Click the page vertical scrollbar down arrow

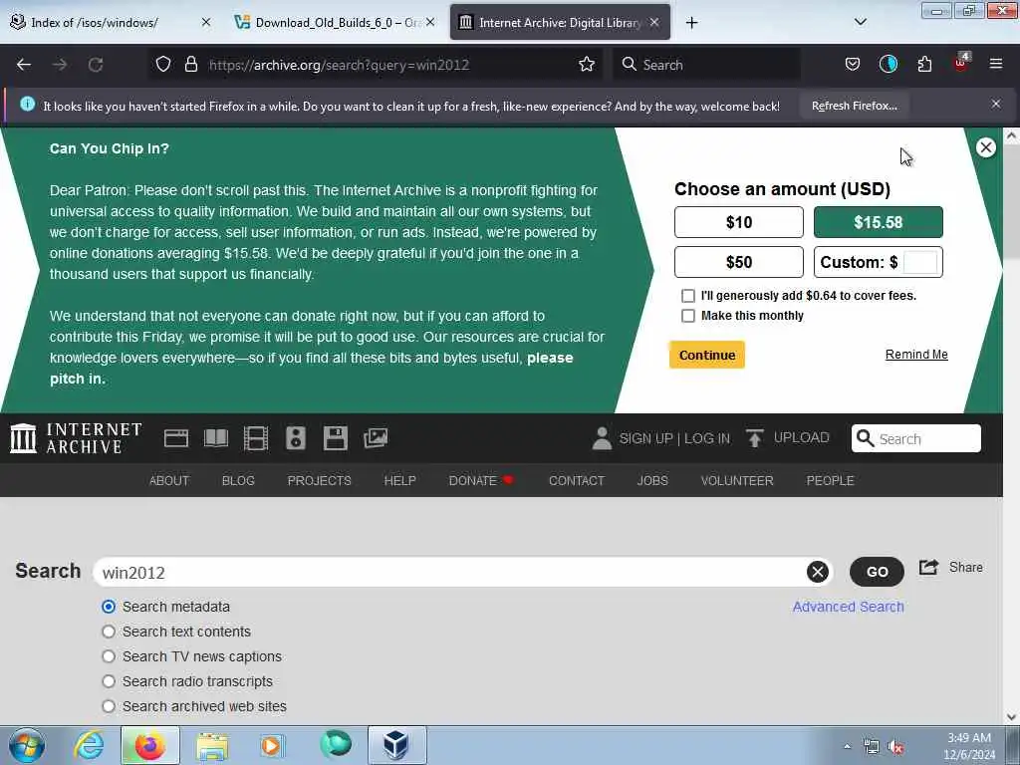[x=1011, y=717]
